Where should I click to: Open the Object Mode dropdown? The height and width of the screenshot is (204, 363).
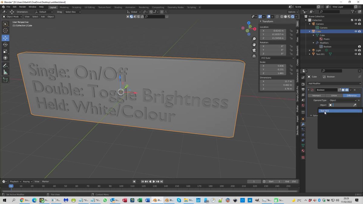pyautogui.click(x=12, y=17)
